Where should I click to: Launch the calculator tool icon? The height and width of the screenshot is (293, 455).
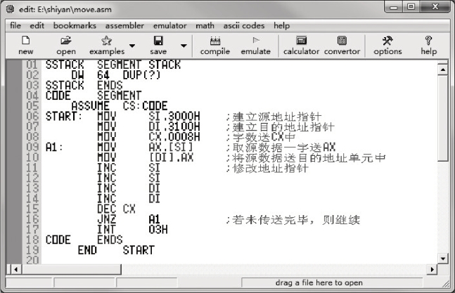[x=301, y=40]
